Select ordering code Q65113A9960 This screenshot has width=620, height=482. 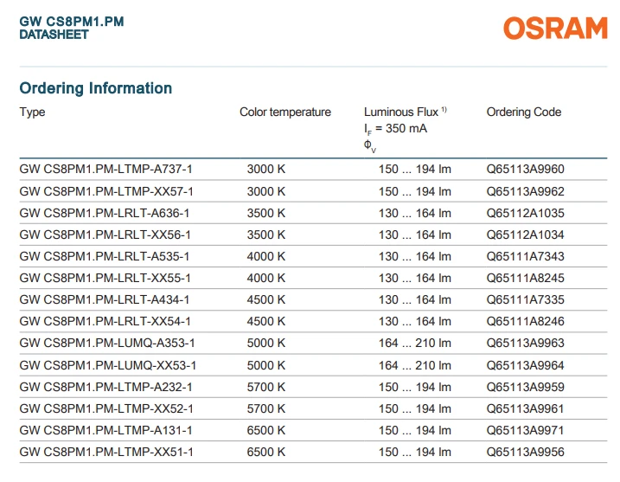coord(525,170)
